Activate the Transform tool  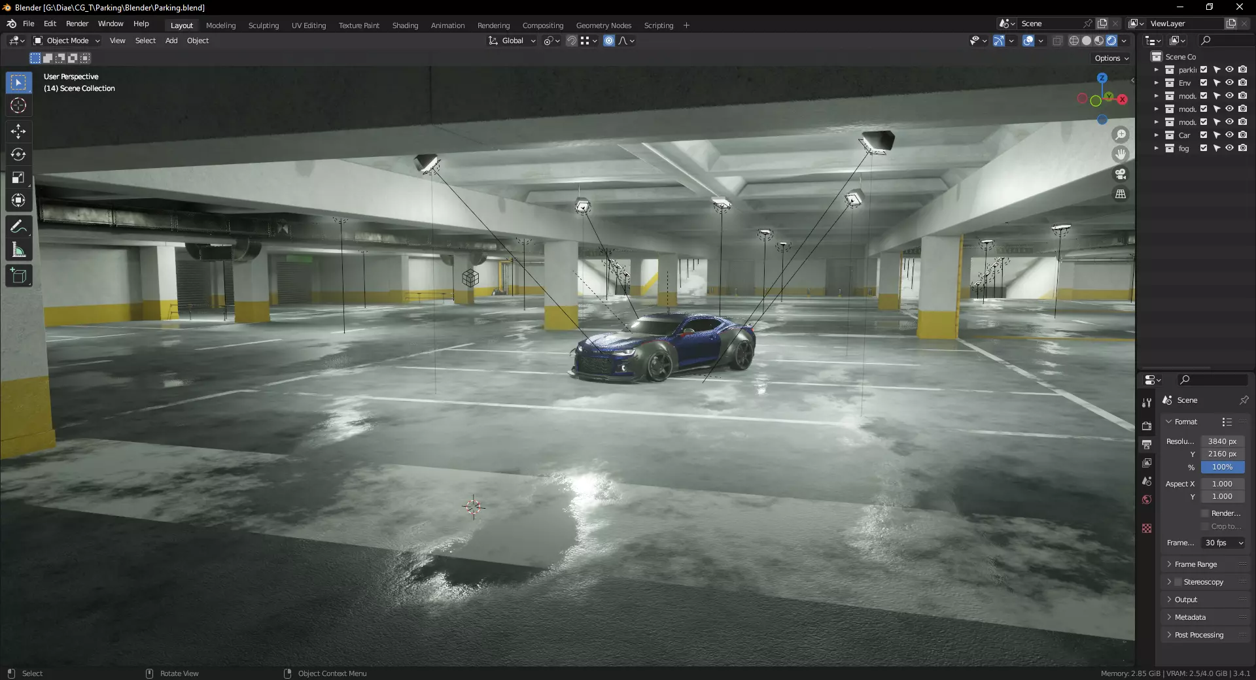(18, 200)
